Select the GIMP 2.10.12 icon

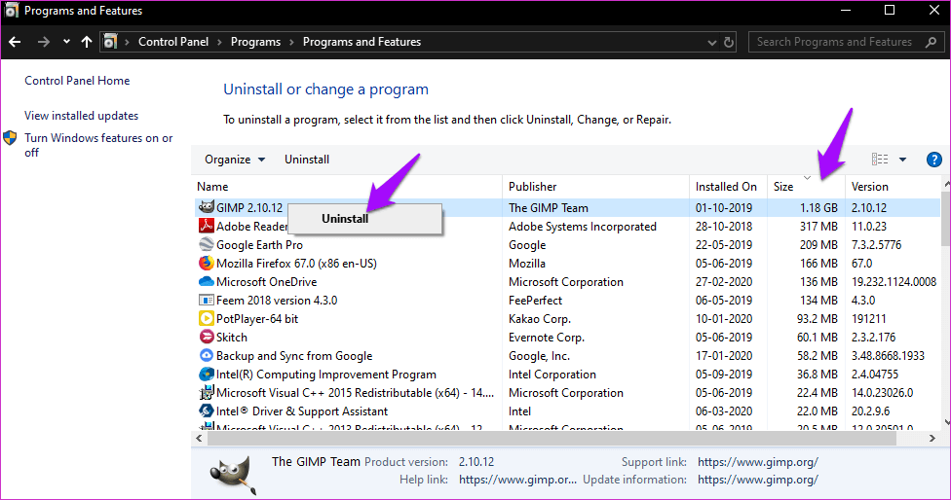[x=207, y=207]
